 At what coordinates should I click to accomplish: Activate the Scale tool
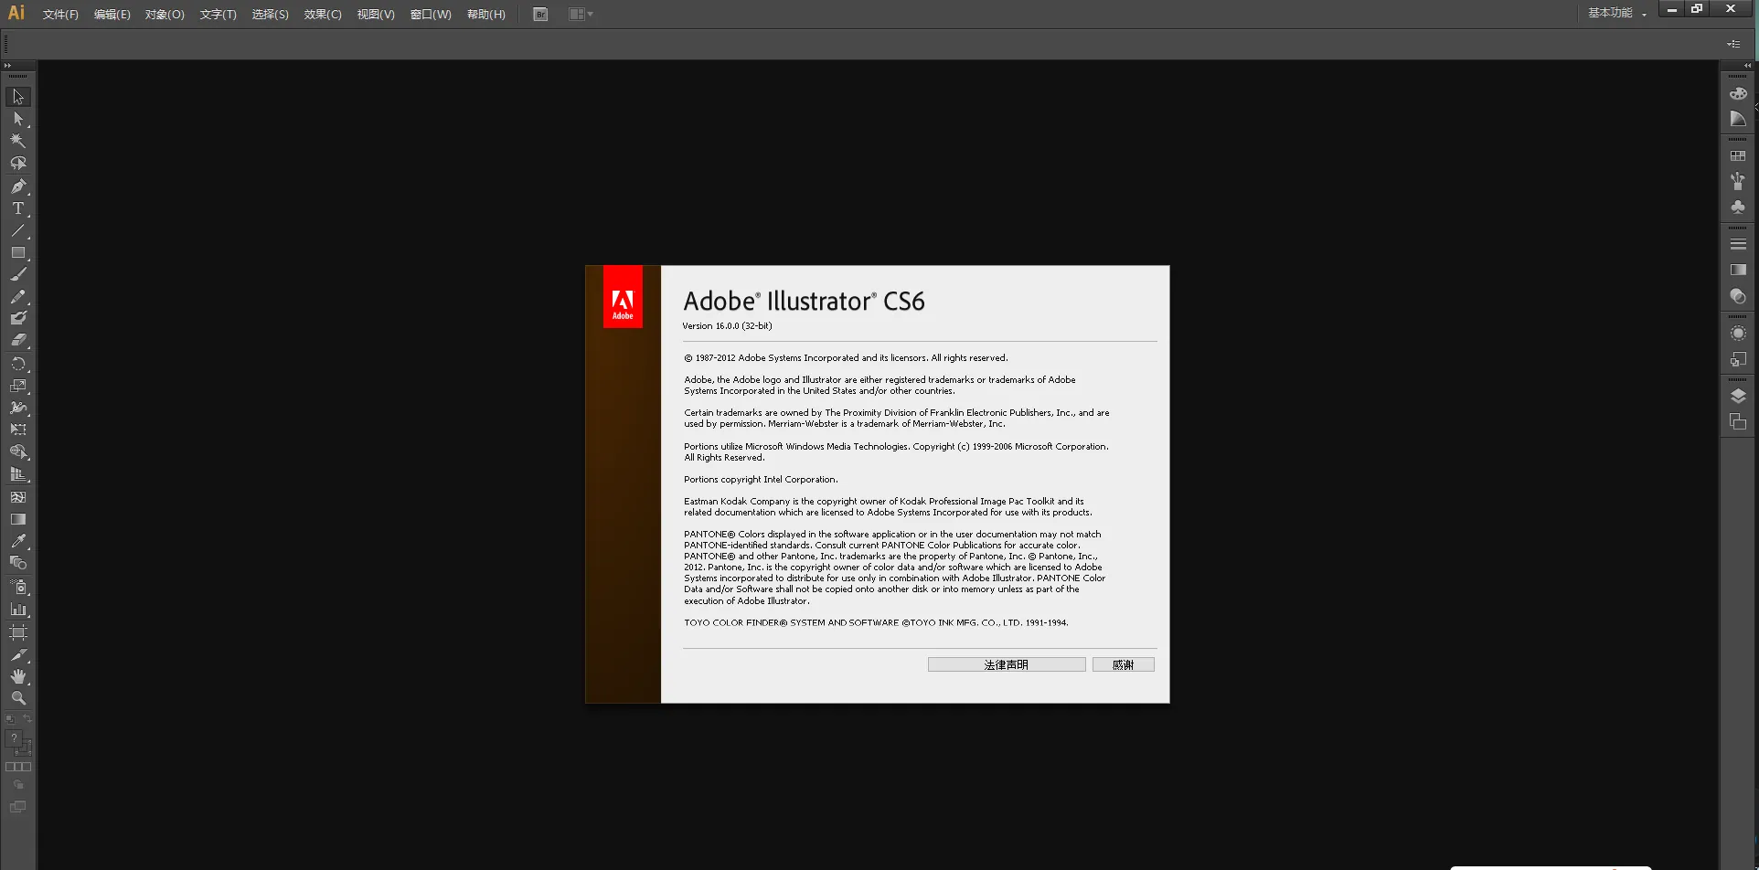click(18, 386)
